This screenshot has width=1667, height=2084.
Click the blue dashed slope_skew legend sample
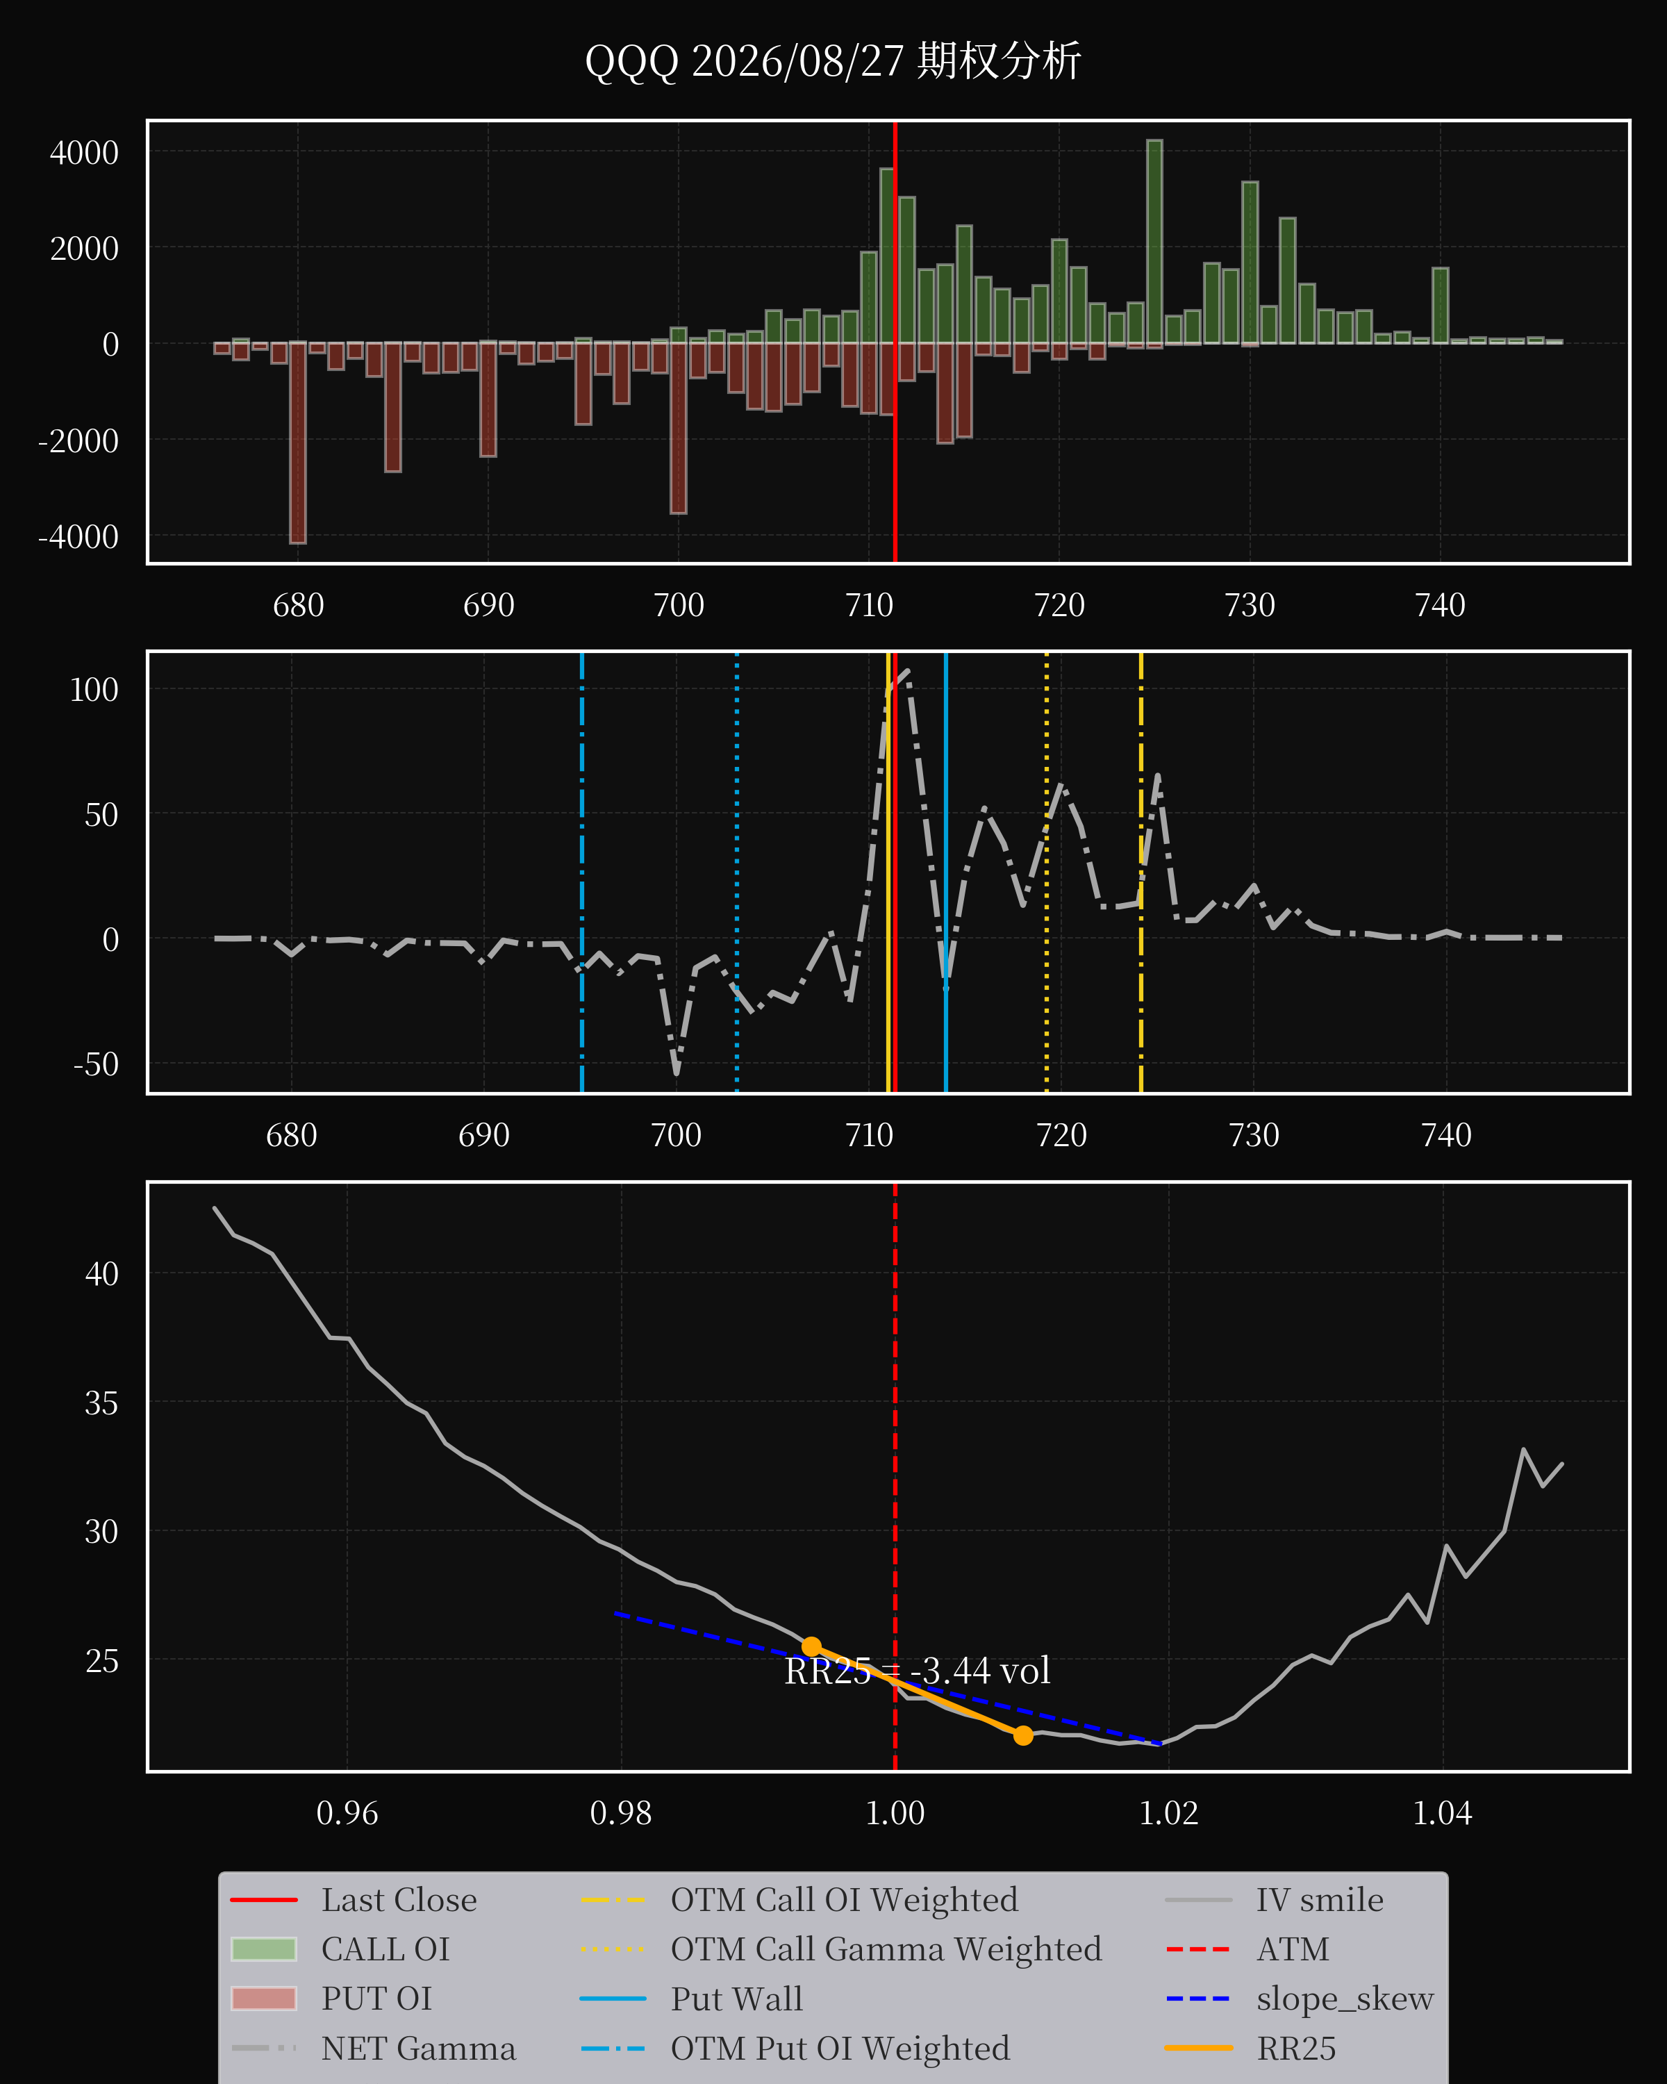pos(1198,1999)
